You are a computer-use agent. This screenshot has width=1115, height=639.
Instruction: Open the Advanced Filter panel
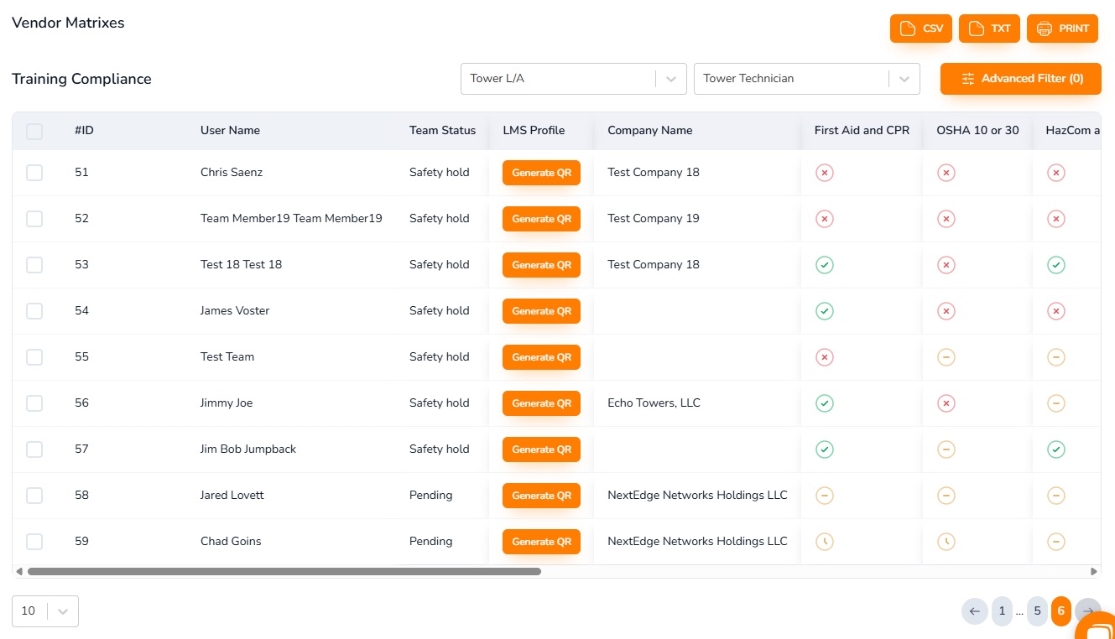click(x=1021, y=78)
